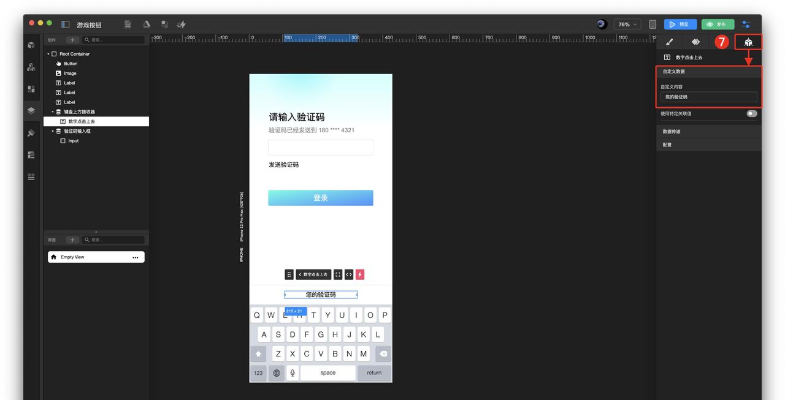785x400 pixels.
Task: Open the 76% zoom level dropdown
Action: coord(626,24)
